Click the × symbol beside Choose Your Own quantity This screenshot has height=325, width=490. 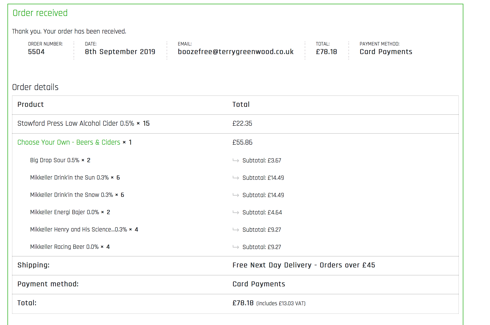pos(124,142)
